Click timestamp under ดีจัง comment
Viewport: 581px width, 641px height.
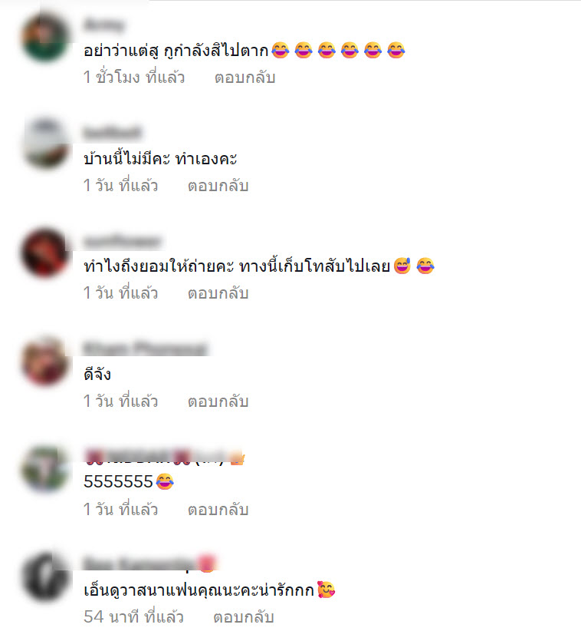(120, 401)
